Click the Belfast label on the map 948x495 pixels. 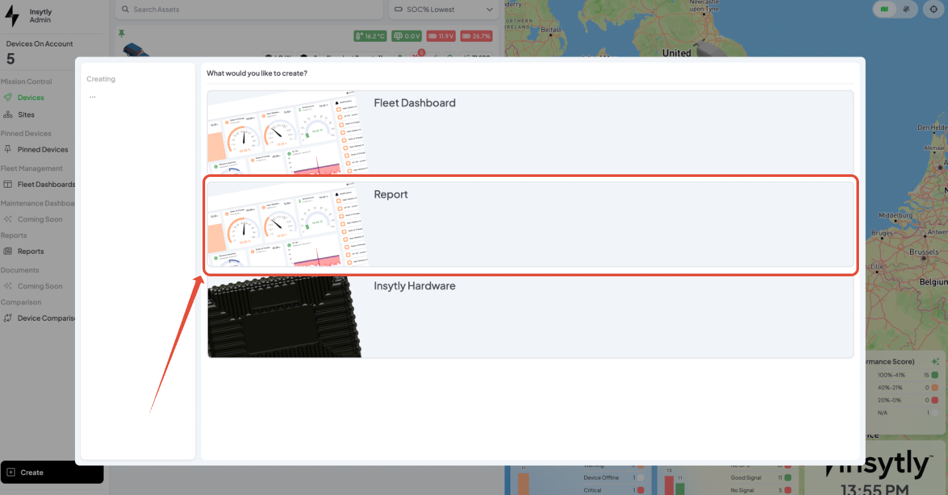[551, 30]
